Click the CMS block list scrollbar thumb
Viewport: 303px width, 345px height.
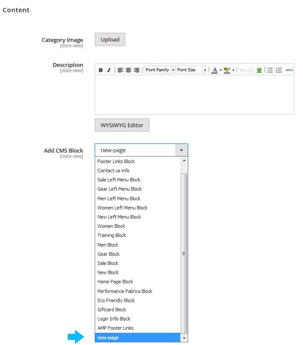184,254
